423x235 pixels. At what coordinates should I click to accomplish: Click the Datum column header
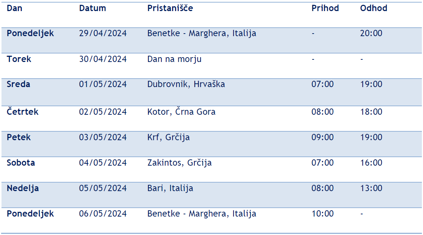coord(93,8)
